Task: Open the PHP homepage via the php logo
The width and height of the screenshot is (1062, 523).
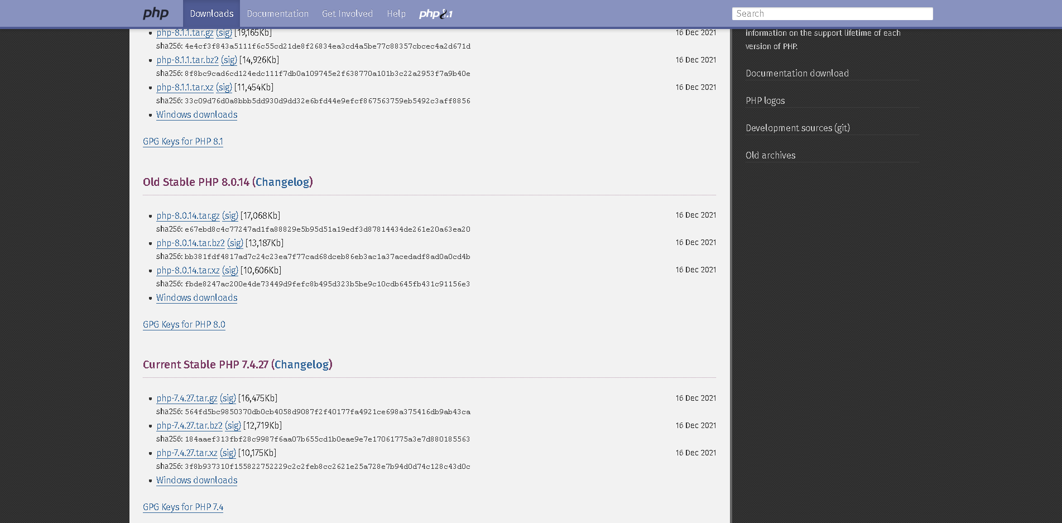Action: click(155, 13)
